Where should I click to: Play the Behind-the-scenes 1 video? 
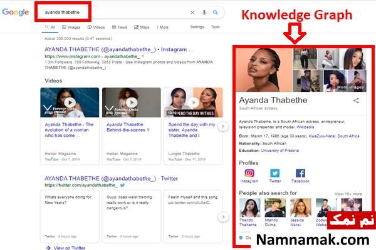[132, 102]
